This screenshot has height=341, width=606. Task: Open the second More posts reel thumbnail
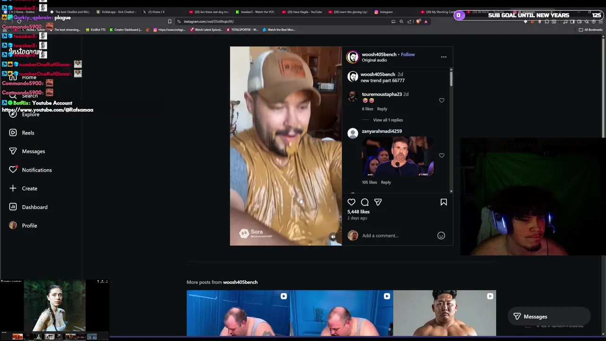[341, 314]
